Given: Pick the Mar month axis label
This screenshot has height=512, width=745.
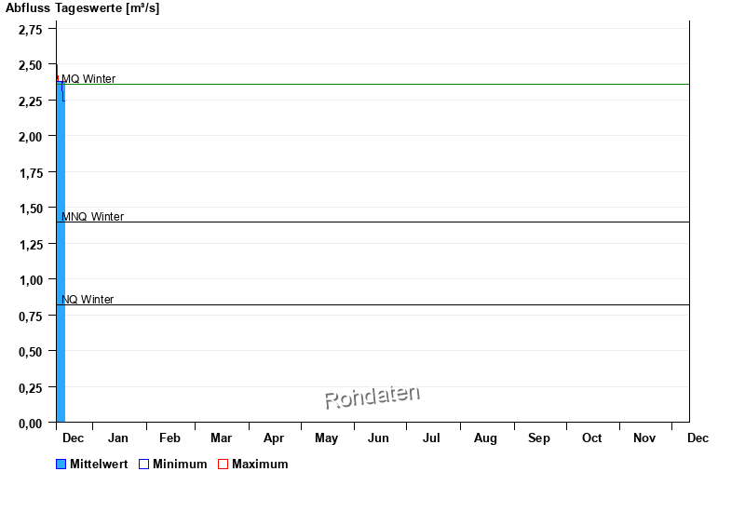Looking at the screenshot, I should pyautogui.click(x=221, y=438).
